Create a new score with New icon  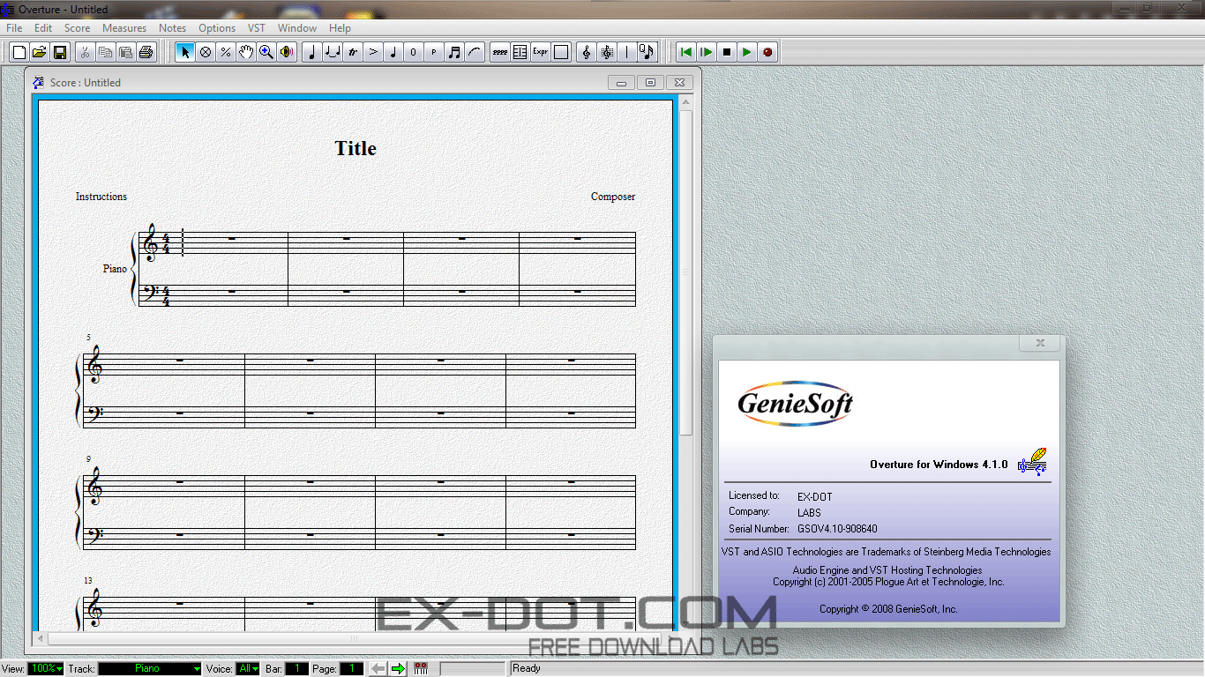point(19,52)
